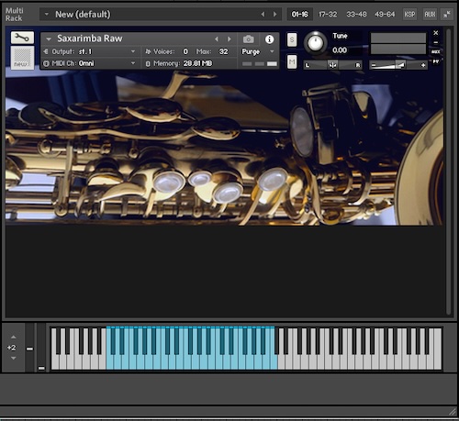Viewport: 459px width, 421px height.
Task: Minimize instrument header with minus icon
Action: point(436,42)
